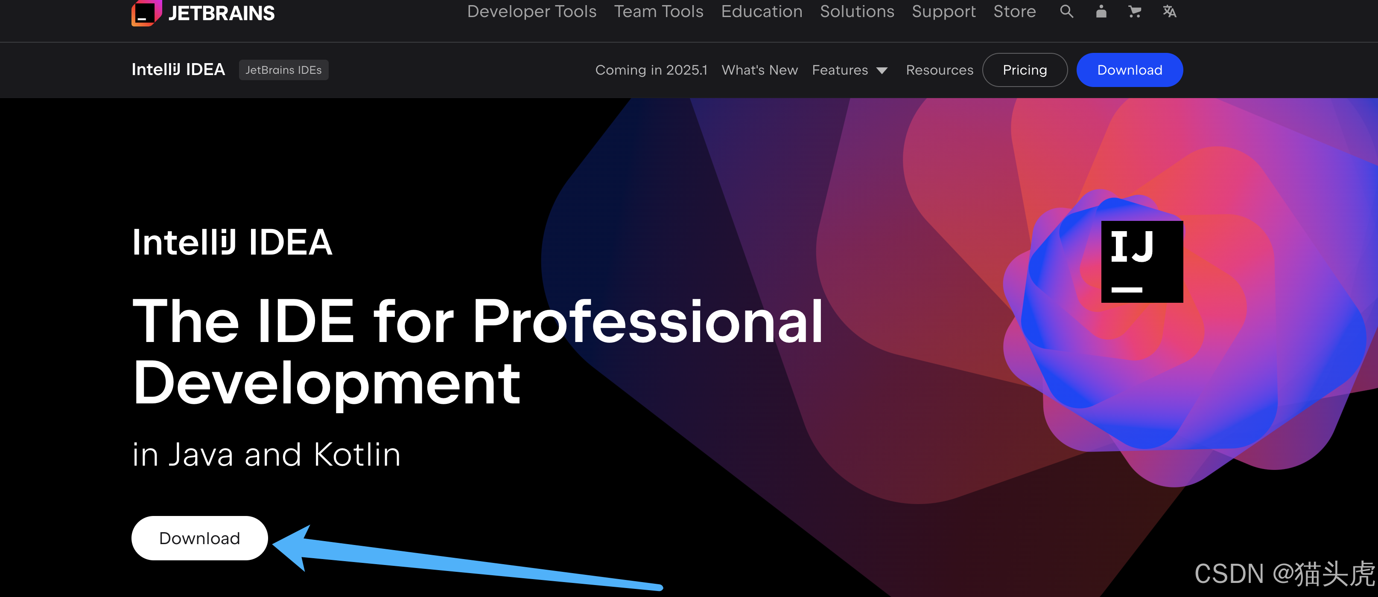Open the site search

pyautogui.click(x=1066, y=11)
